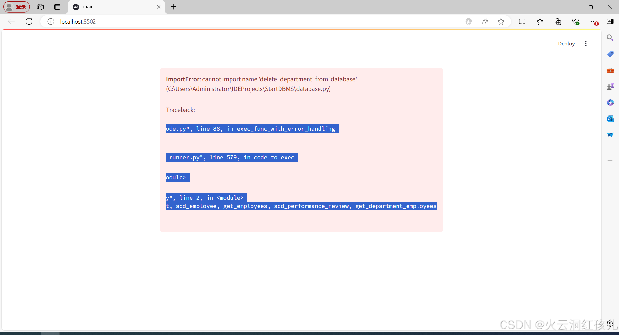Open the Settings and more menu
Viewport: 619px width, 335px height.
595,21
